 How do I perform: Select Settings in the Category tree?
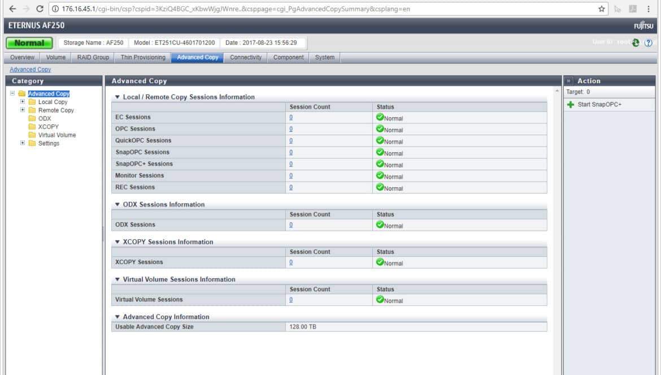[49, 144]
